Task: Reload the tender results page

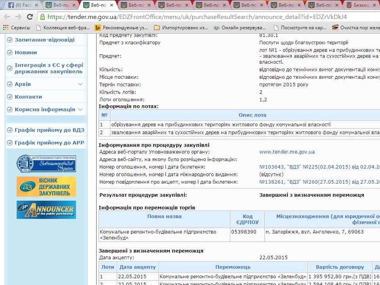Action: point(29,17)
